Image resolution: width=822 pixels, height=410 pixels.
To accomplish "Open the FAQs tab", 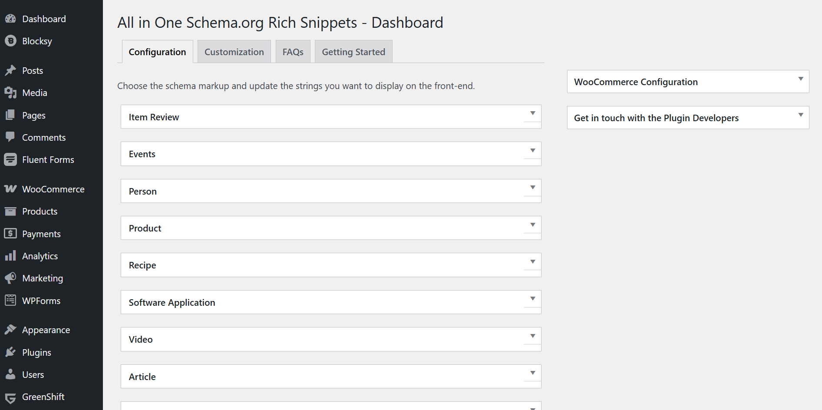I will (293, 52).
